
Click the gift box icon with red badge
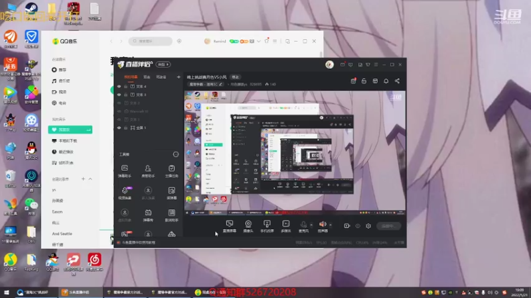(x=353, y=81)
